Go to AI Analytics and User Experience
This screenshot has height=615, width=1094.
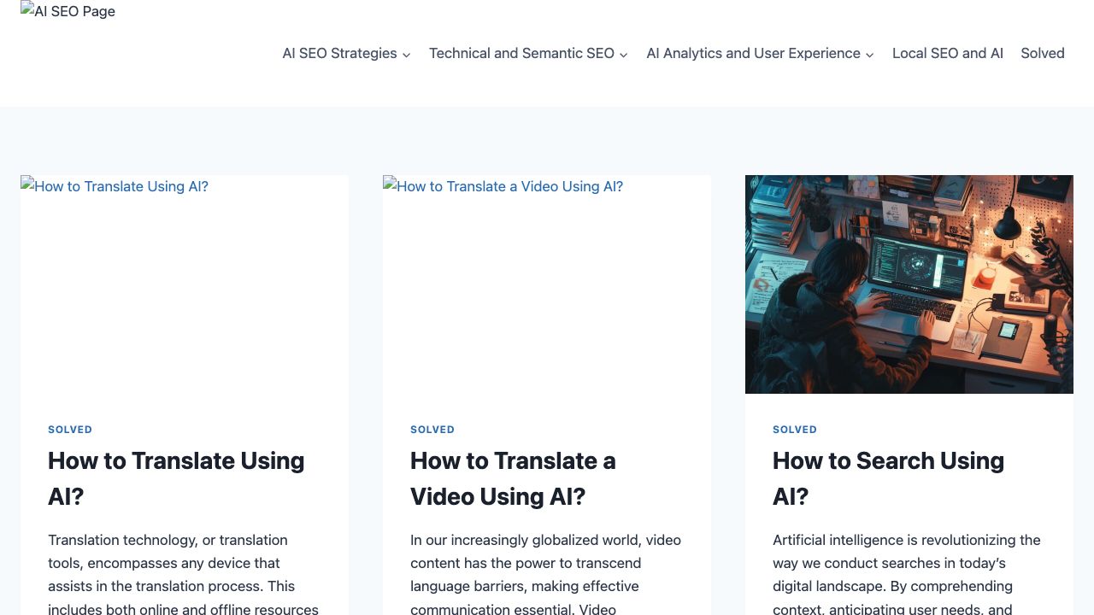753,53
